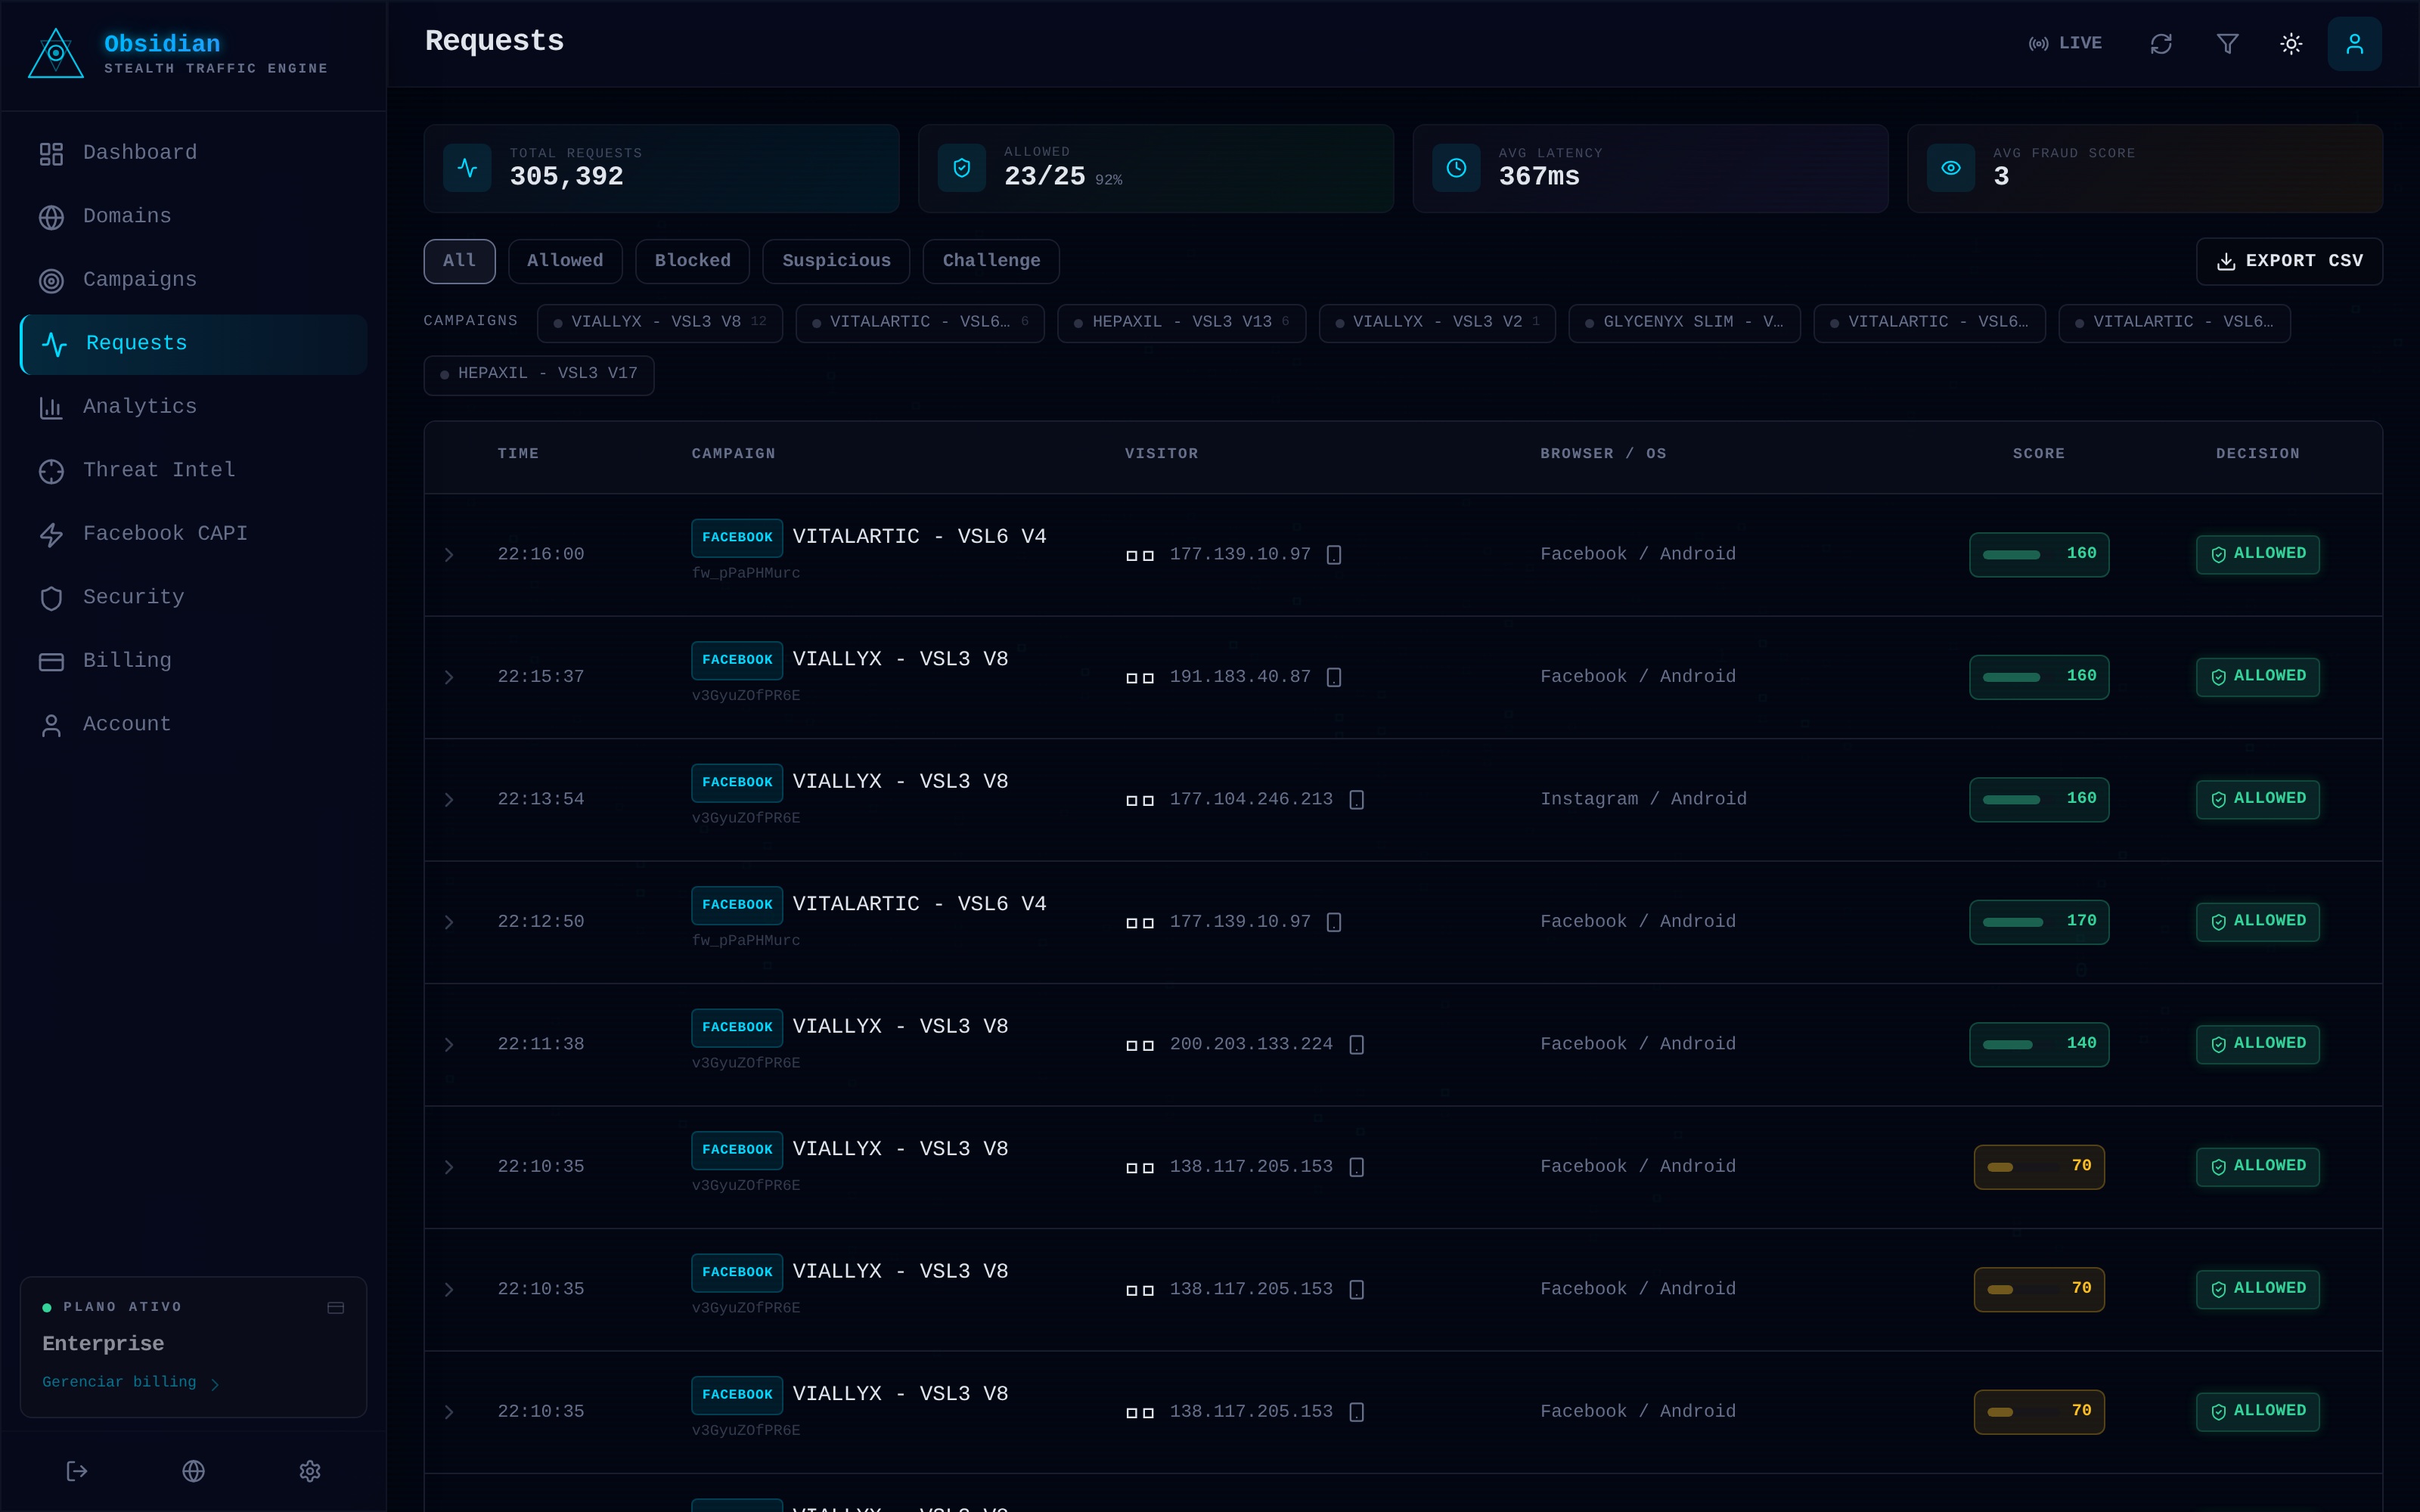Open the Gerenciar billing link
The height and width of the screenshot is (1512, 2420).
[130, 1383]
